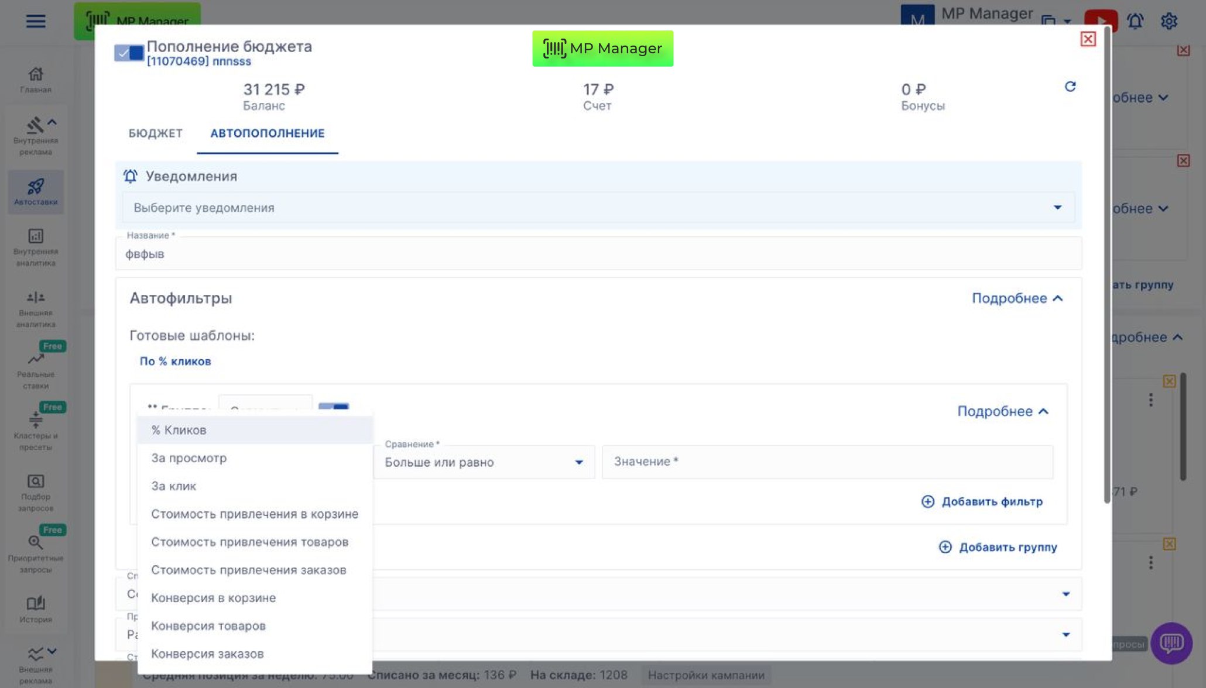Open the Выберите уведомления dropdown
Image resolution: width=1206 pixels, height=688 pixels.
point(597,208)
